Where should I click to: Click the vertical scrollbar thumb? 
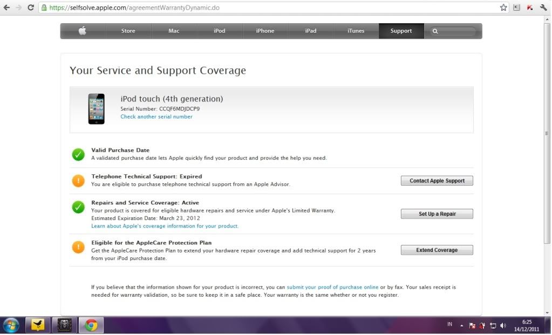pos(547,133)
